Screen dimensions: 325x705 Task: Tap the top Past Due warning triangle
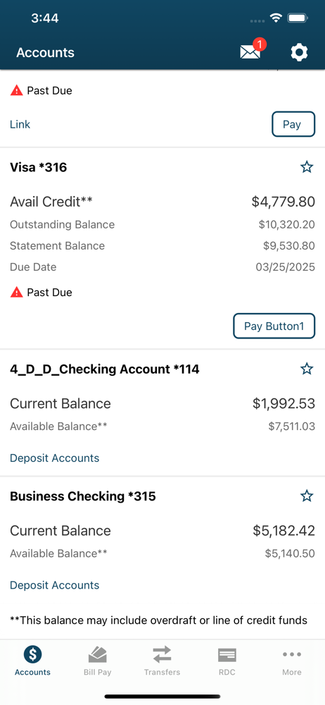(17, 90)
